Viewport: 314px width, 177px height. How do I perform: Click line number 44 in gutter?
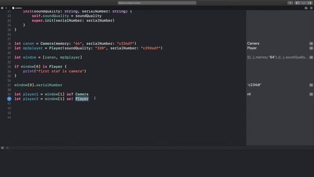[9, 117]
